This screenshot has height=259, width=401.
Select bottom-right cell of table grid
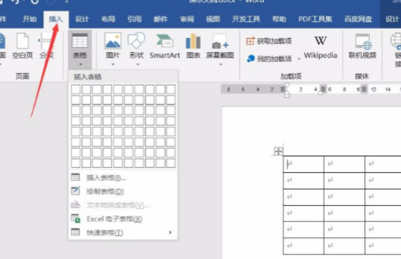tap(171, 163)
